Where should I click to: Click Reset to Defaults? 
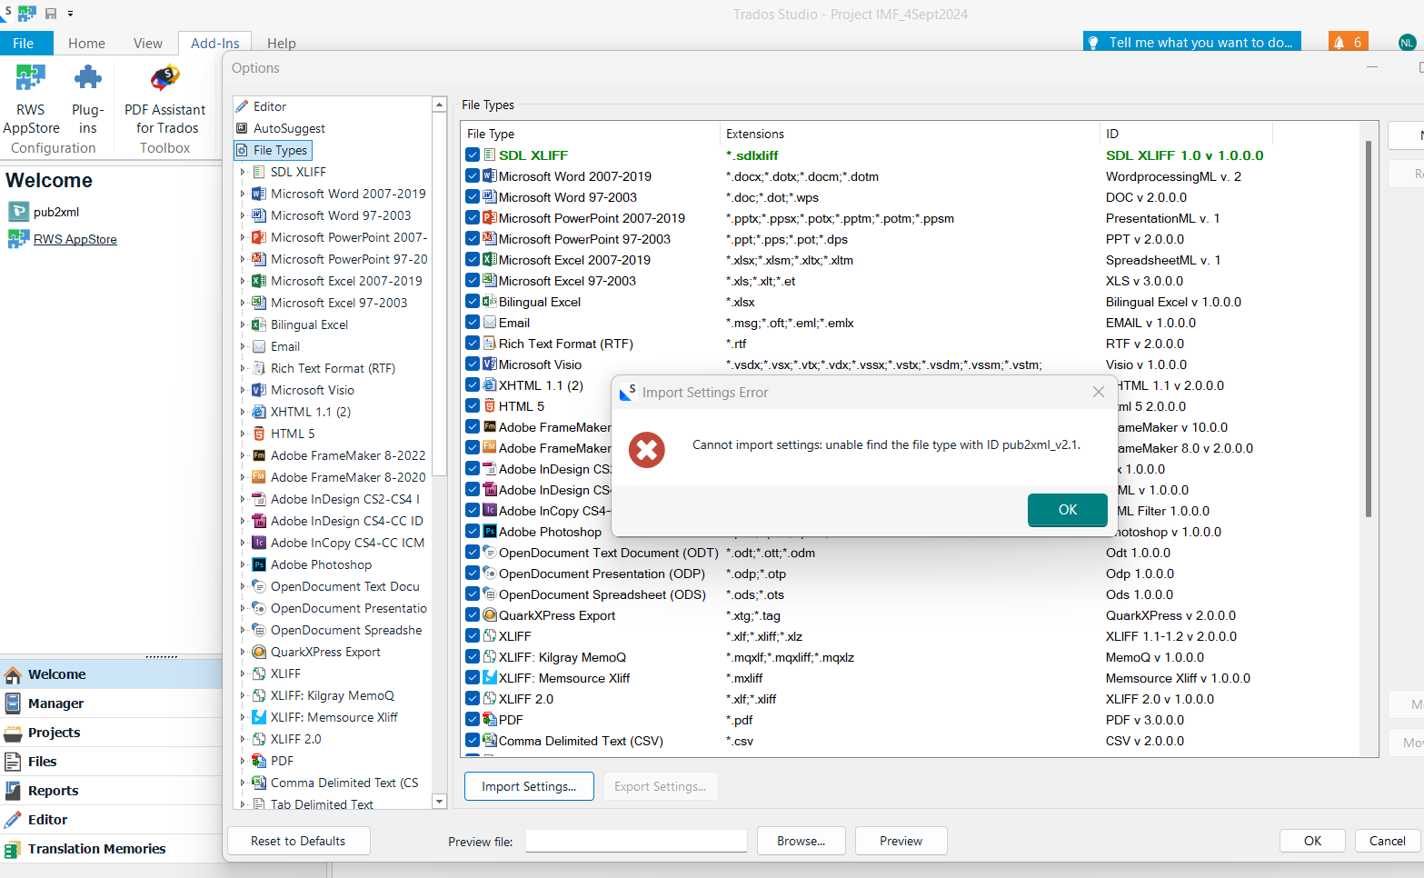pyautogui.click(x=298, y=841)
